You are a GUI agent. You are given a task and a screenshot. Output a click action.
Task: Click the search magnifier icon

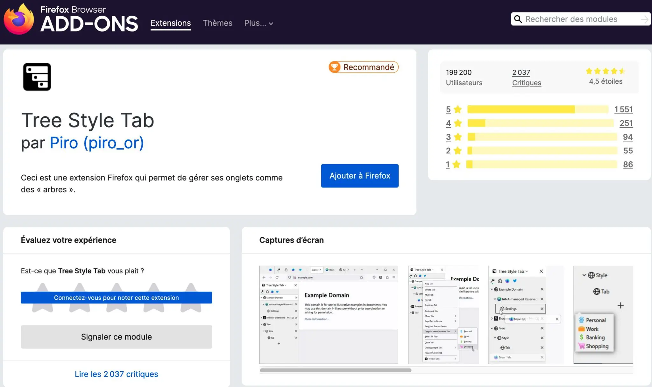pyautogui.click(x=518, y=19)
